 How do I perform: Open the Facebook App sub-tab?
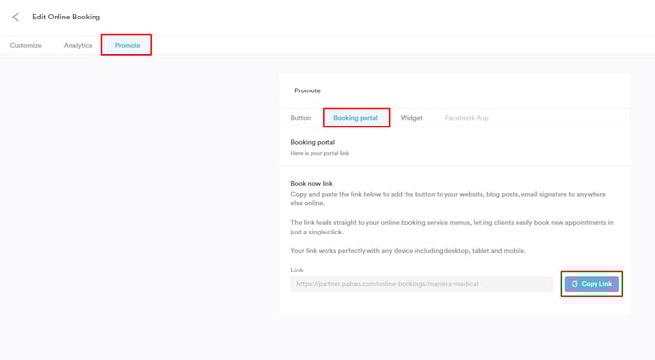pos(467,118)
